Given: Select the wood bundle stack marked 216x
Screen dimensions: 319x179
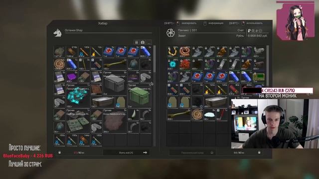Looking at the screenshot, I should (72, 52).
